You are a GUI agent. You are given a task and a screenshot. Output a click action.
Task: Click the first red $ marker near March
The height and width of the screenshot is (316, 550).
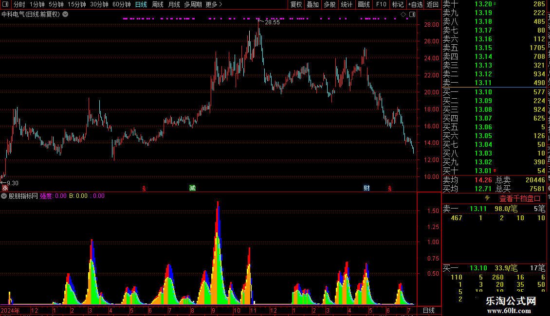pyautogui.click(x=144, y=189)
